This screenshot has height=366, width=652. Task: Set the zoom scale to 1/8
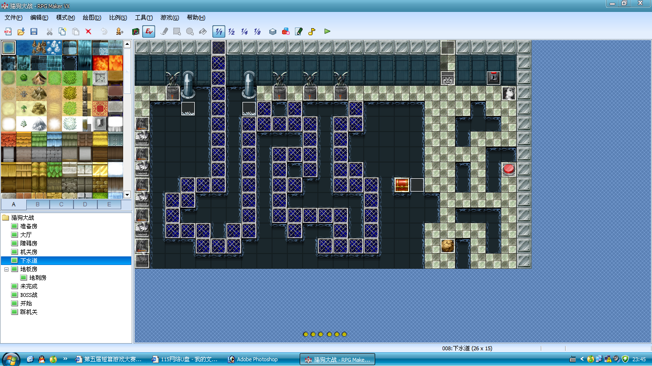(257, 31)
